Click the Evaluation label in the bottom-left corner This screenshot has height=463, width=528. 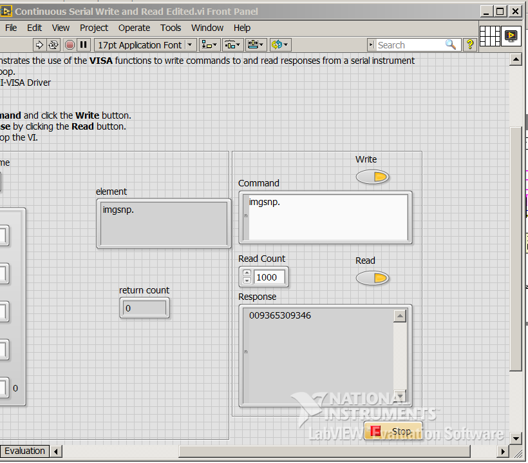24,451
